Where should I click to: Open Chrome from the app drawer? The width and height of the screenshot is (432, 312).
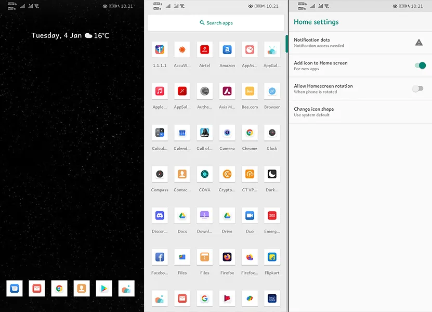coord(250,133)
